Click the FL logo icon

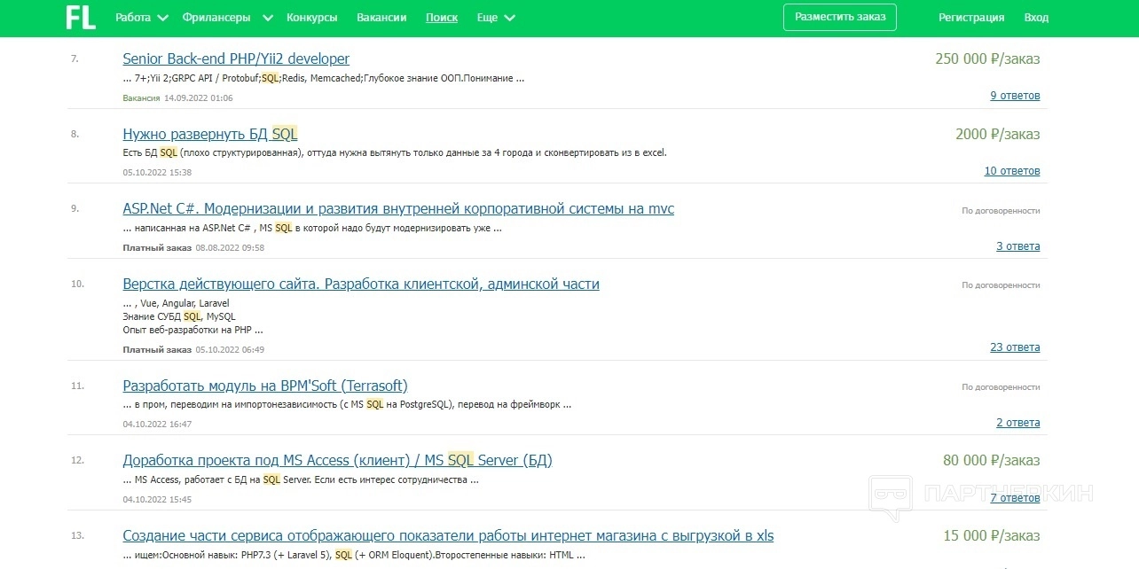point(80,18)
